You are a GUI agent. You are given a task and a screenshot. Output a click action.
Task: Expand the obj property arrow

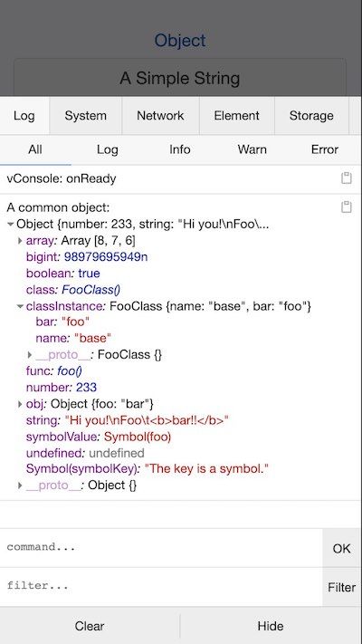point(20,404)
